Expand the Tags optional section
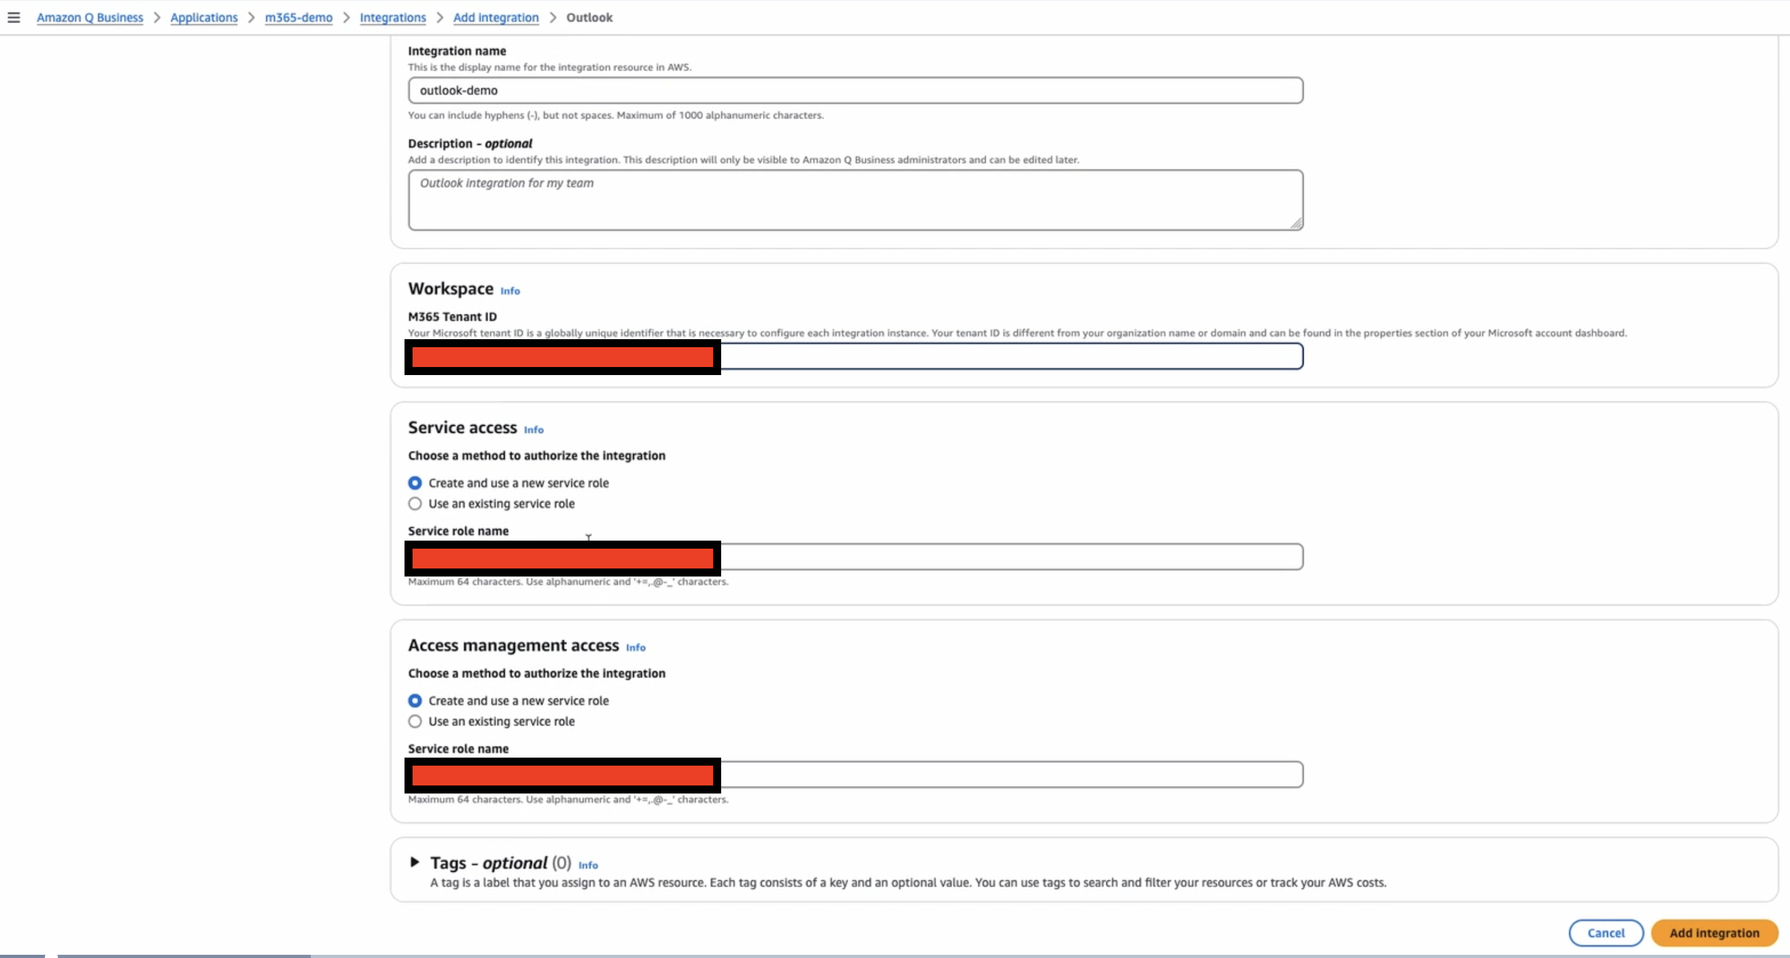The width and height of the screenshot is (1790, 958). pyautogui.click(x=415, y=862)
